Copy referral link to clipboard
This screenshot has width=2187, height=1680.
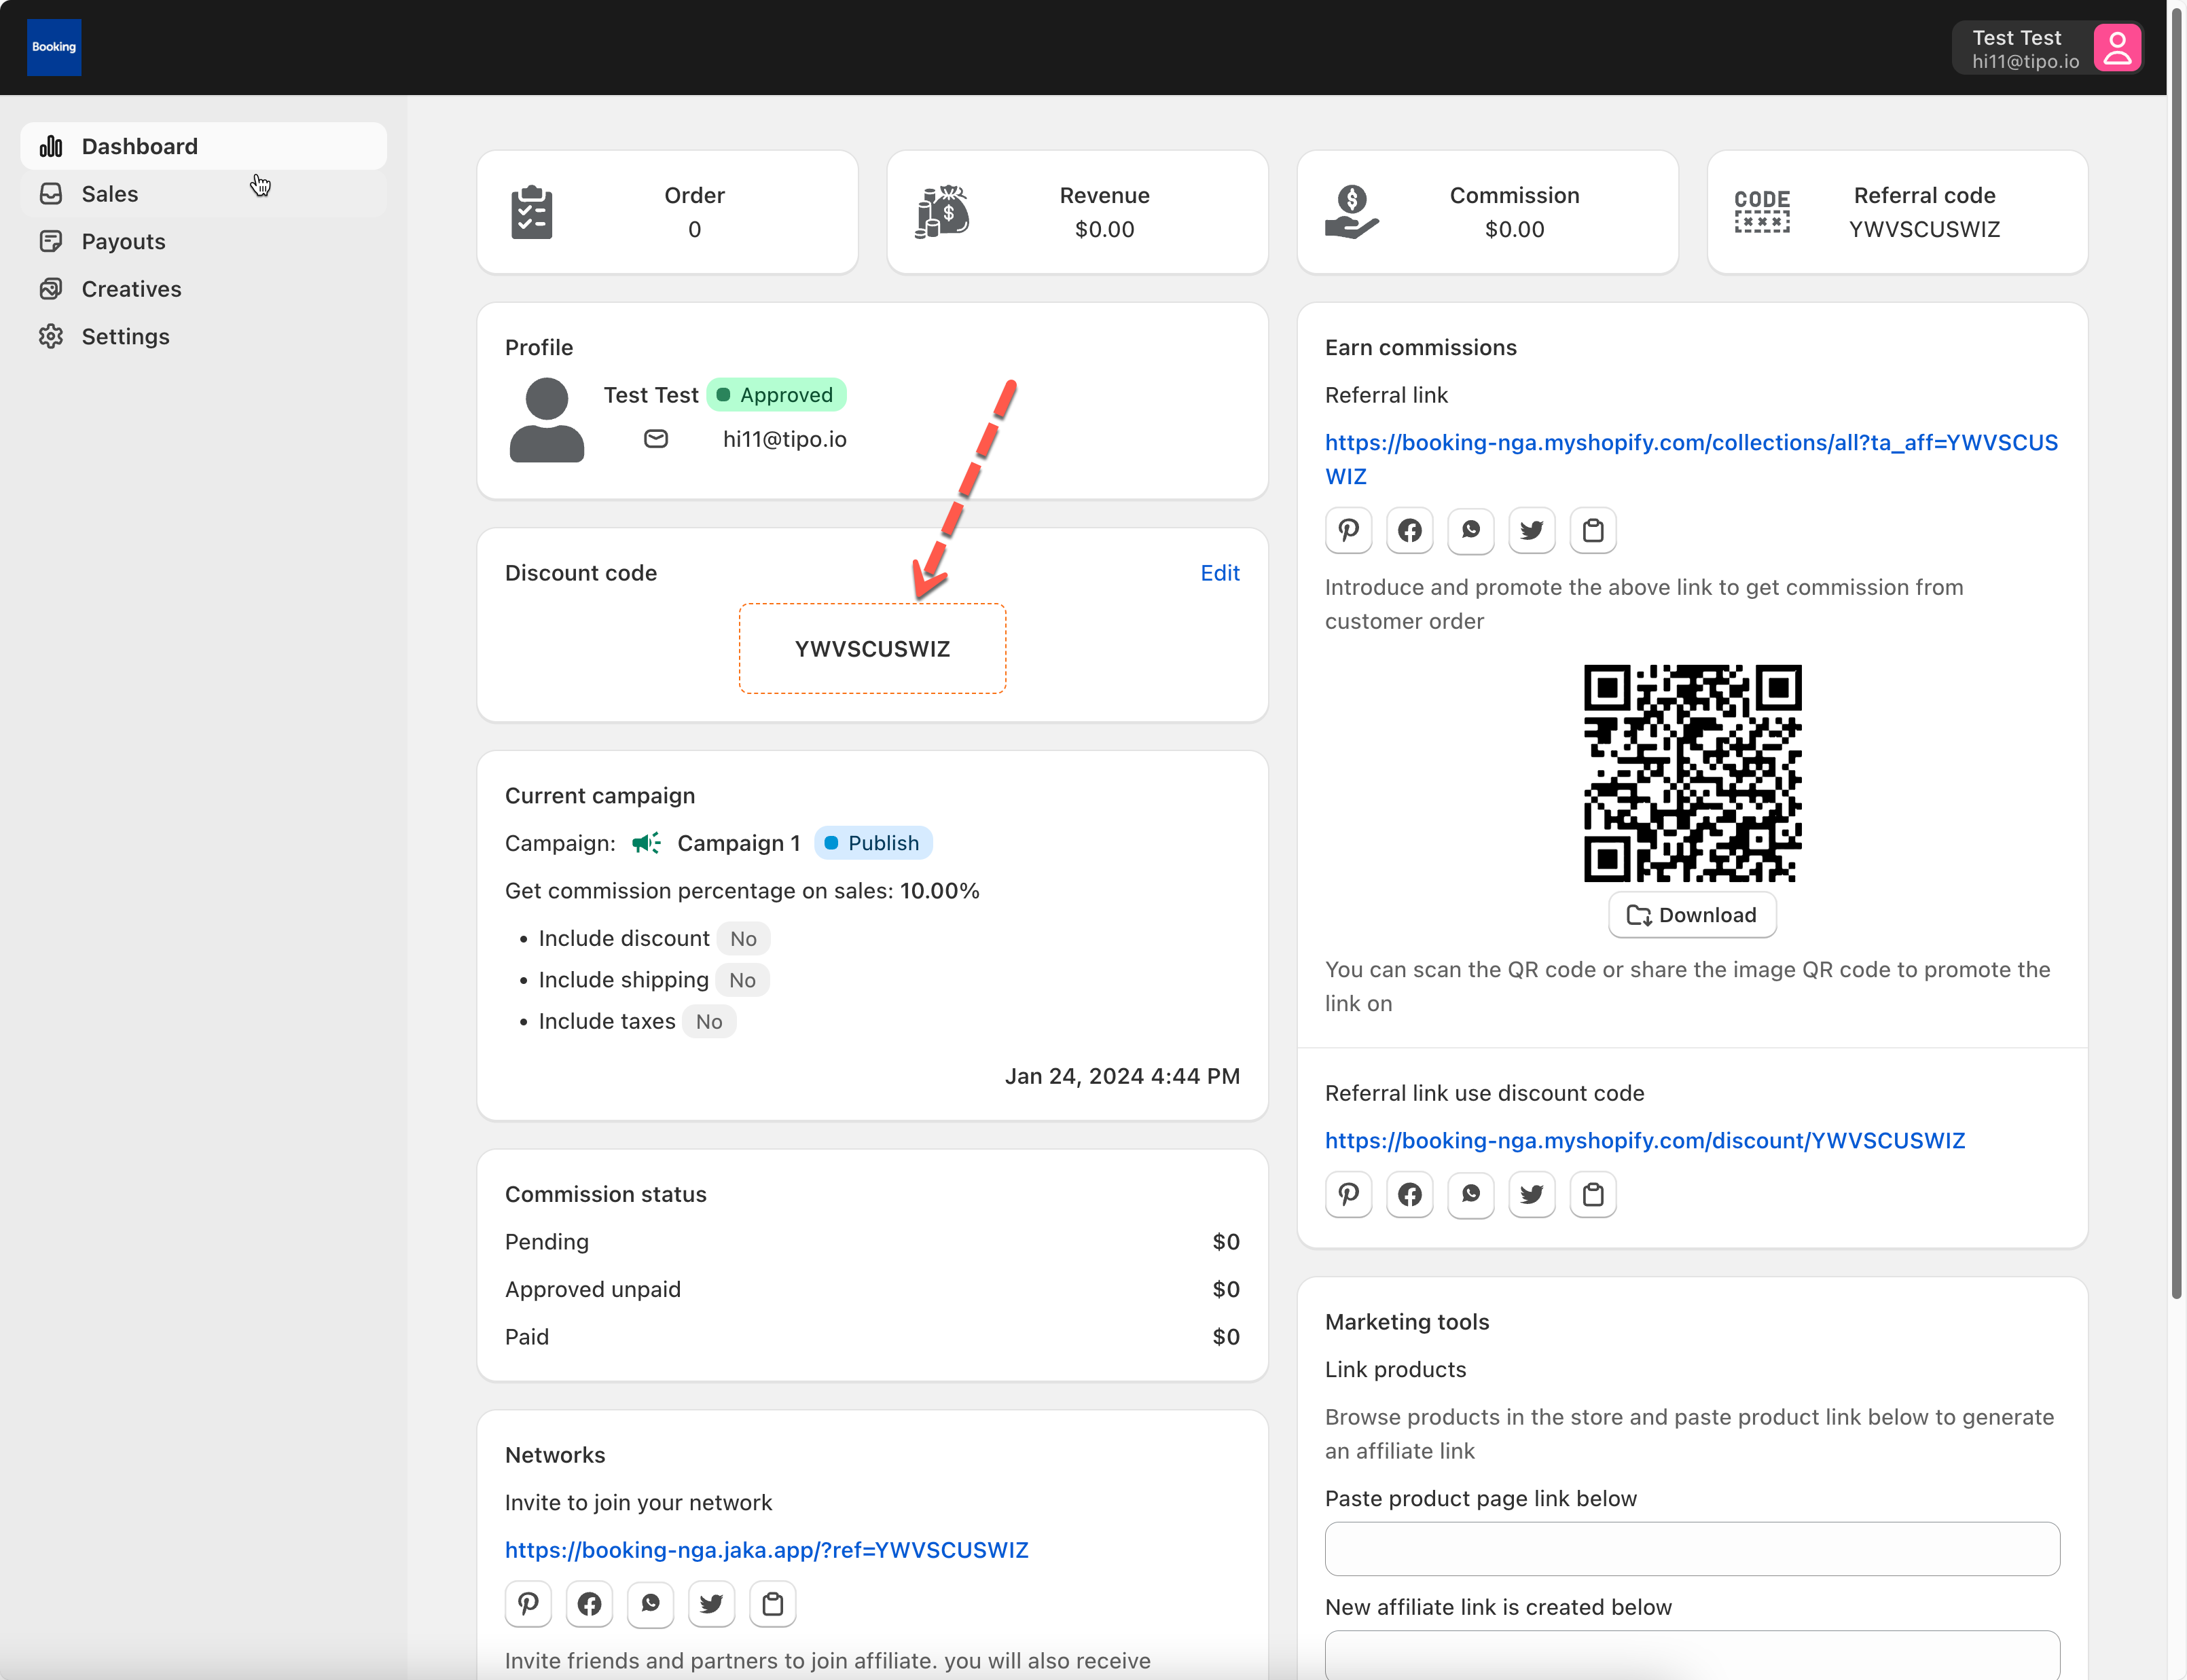pyautogui.click(x=1592, y=530)
